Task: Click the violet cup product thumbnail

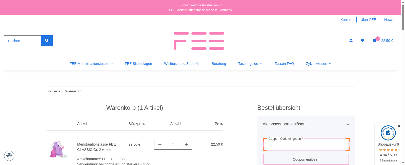Action: pos(59,149)
